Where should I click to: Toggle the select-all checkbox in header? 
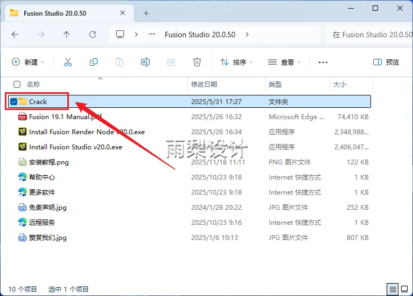[17, 85]
